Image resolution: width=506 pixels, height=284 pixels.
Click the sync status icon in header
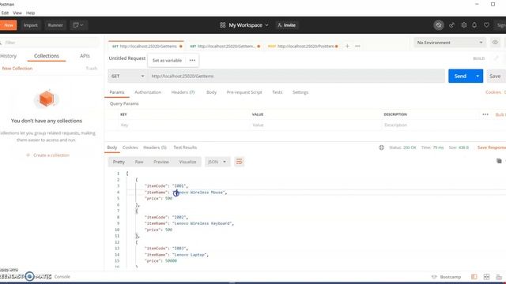point(439,25)
